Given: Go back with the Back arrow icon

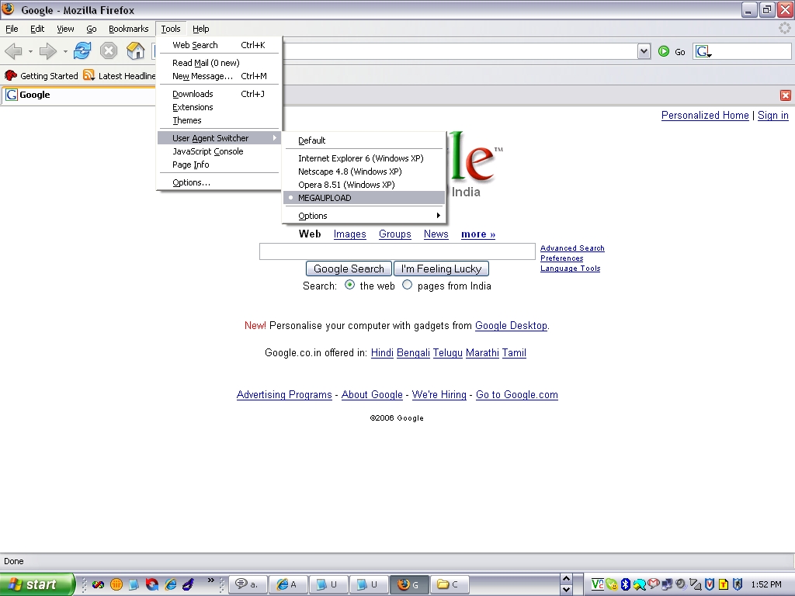Looking at the screenshot, I should pos(14,51).
